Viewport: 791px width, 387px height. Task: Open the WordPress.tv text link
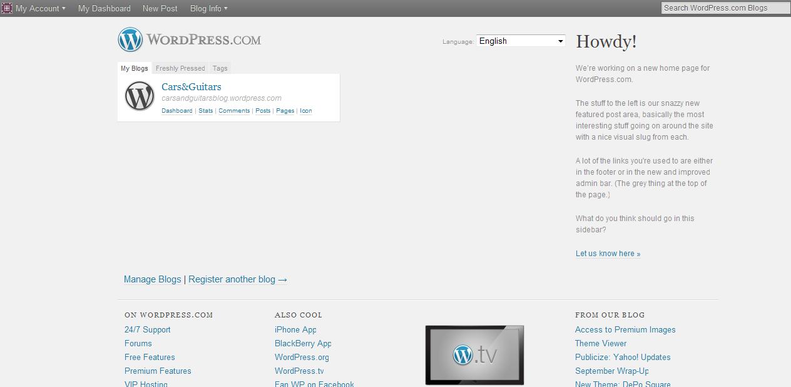pyautogui.click(x=299, y=371)
